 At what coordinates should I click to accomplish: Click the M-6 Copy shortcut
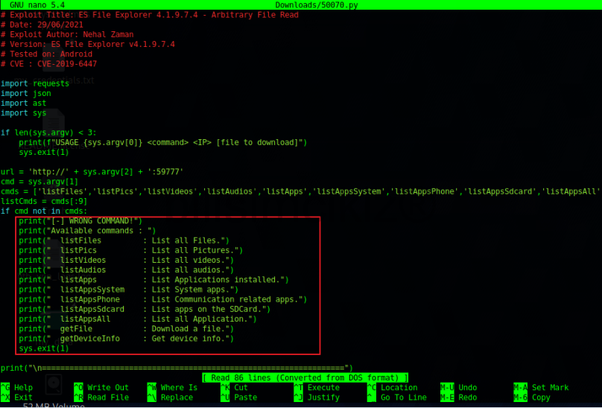[x=532, y=398]
